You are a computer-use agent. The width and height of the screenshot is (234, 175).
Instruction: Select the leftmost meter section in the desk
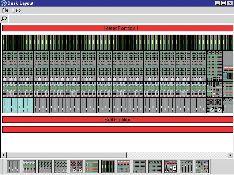coord(10,42)
